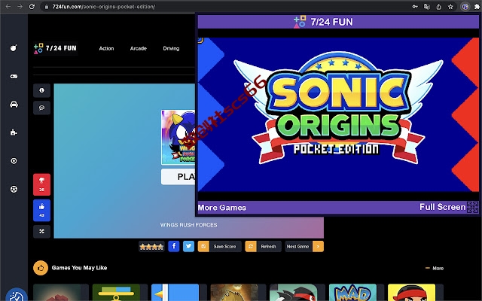Viewport: 482px width, 301px height.
Task: Click the browser forward arrow
Action: tap(20, 7)
